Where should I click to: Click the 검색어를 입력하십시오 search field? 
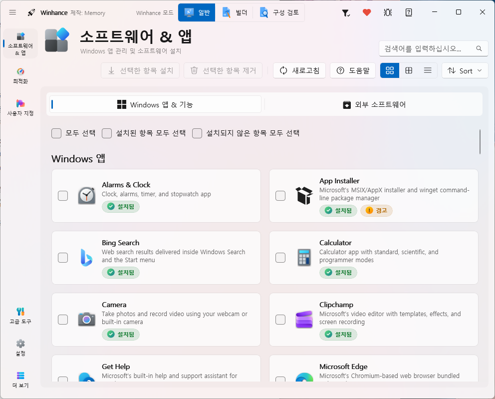click(434, 48)
